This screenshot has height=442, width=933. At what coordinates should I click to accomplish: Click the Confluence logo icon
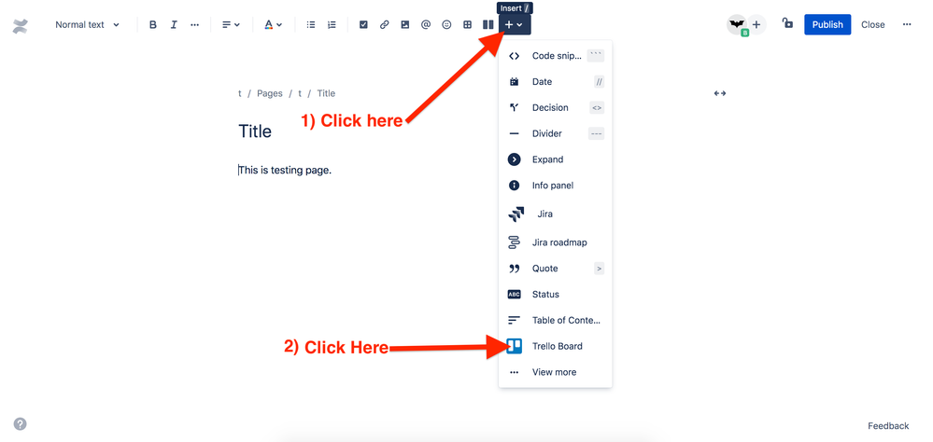pyautogui.click(x=21, y=25)
